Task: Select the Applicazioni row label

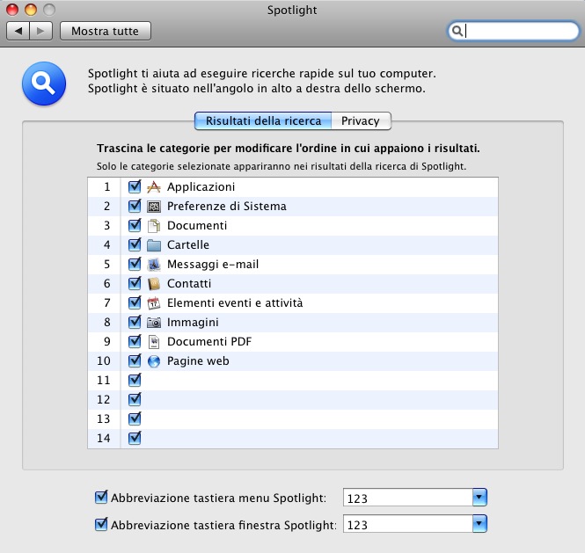Action: pyautogui.click(x=201, y=186)
